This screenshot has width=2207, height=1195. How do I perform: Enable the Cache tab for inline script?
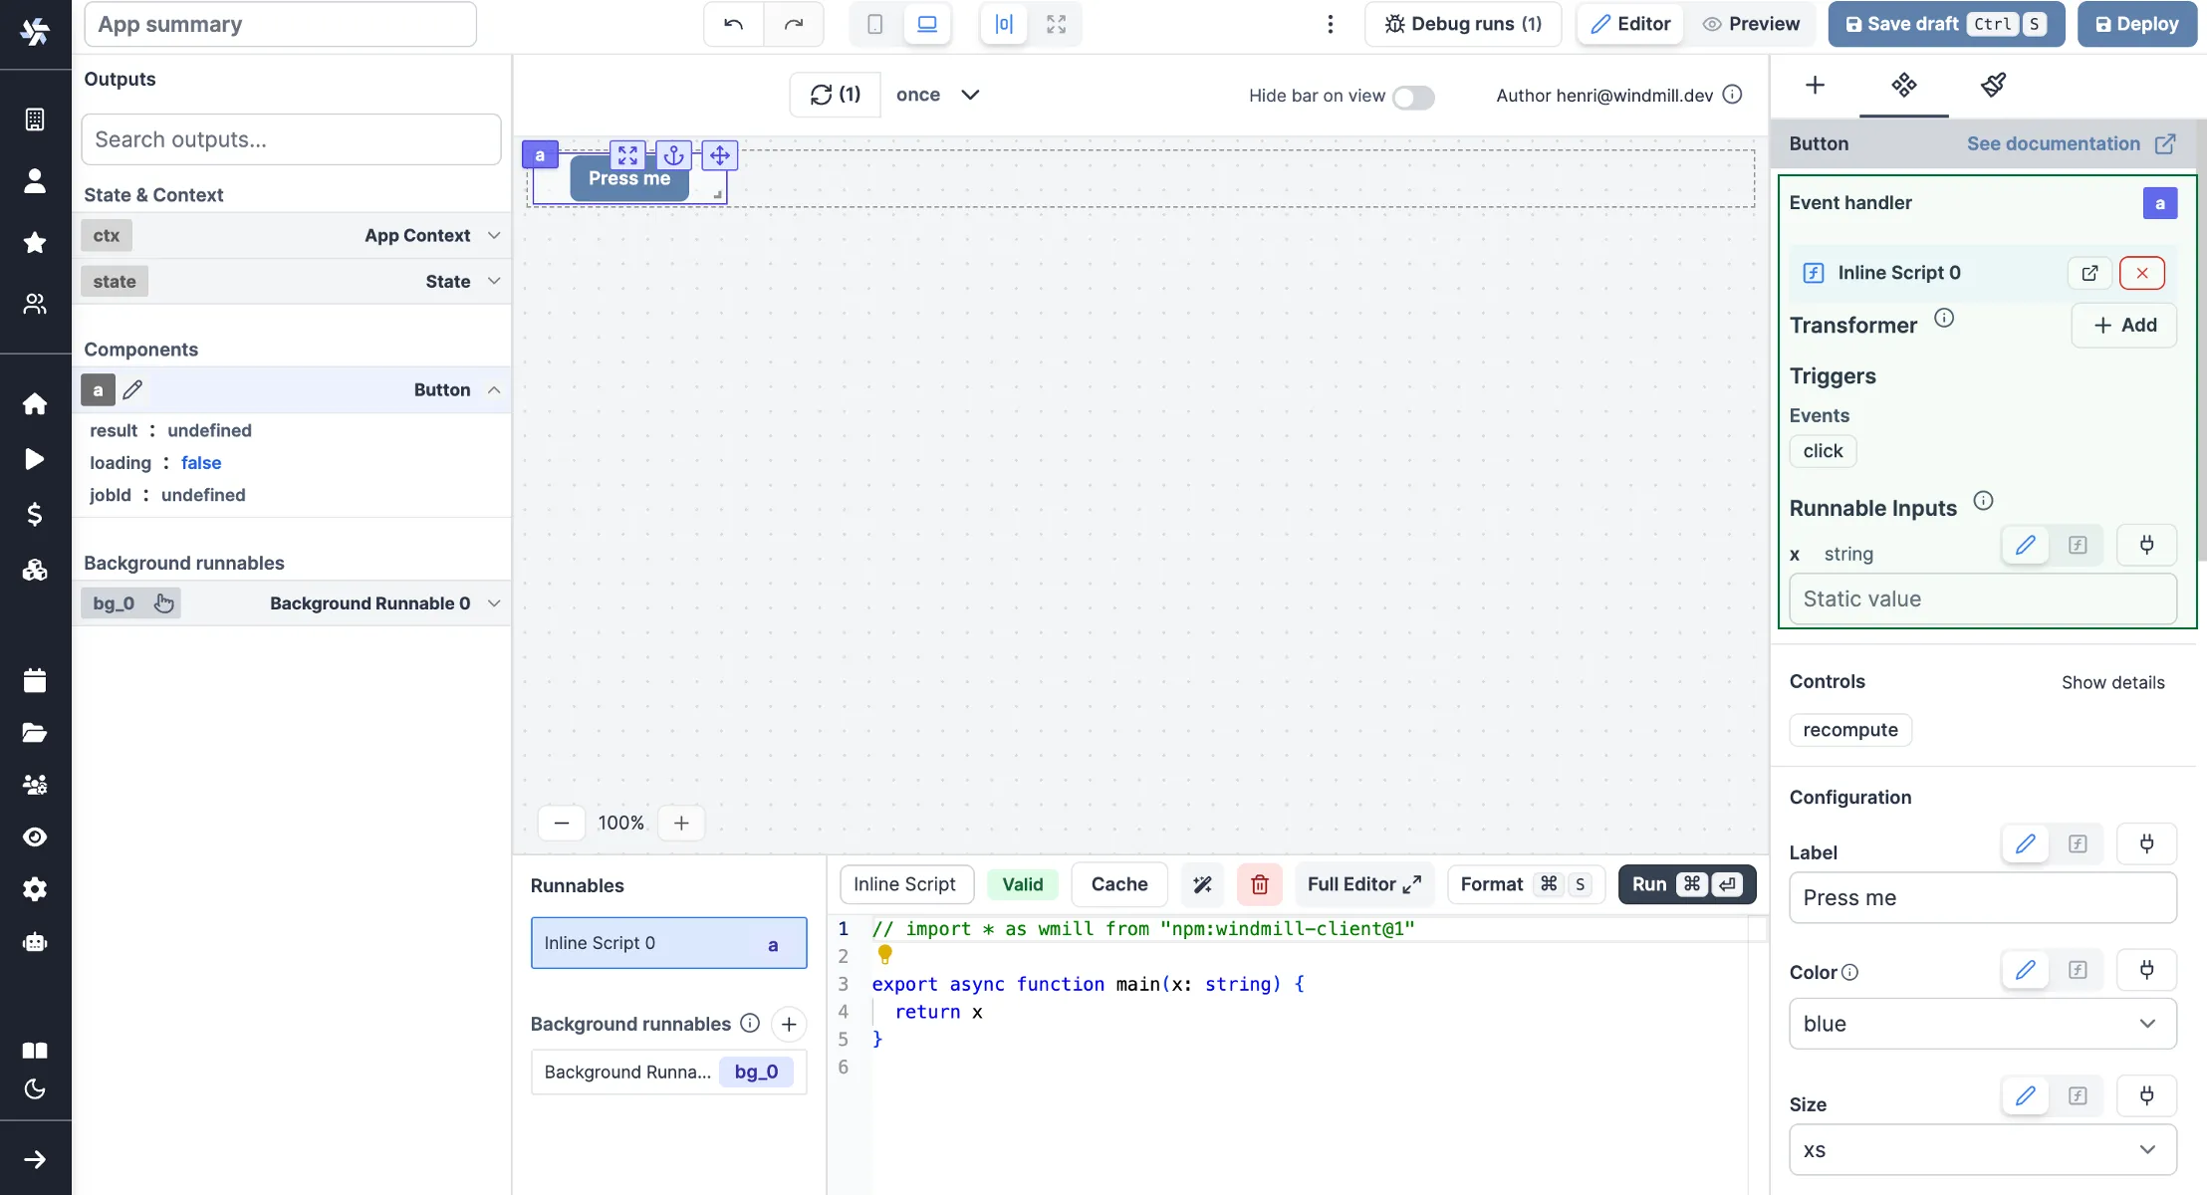pos(1119,883)
